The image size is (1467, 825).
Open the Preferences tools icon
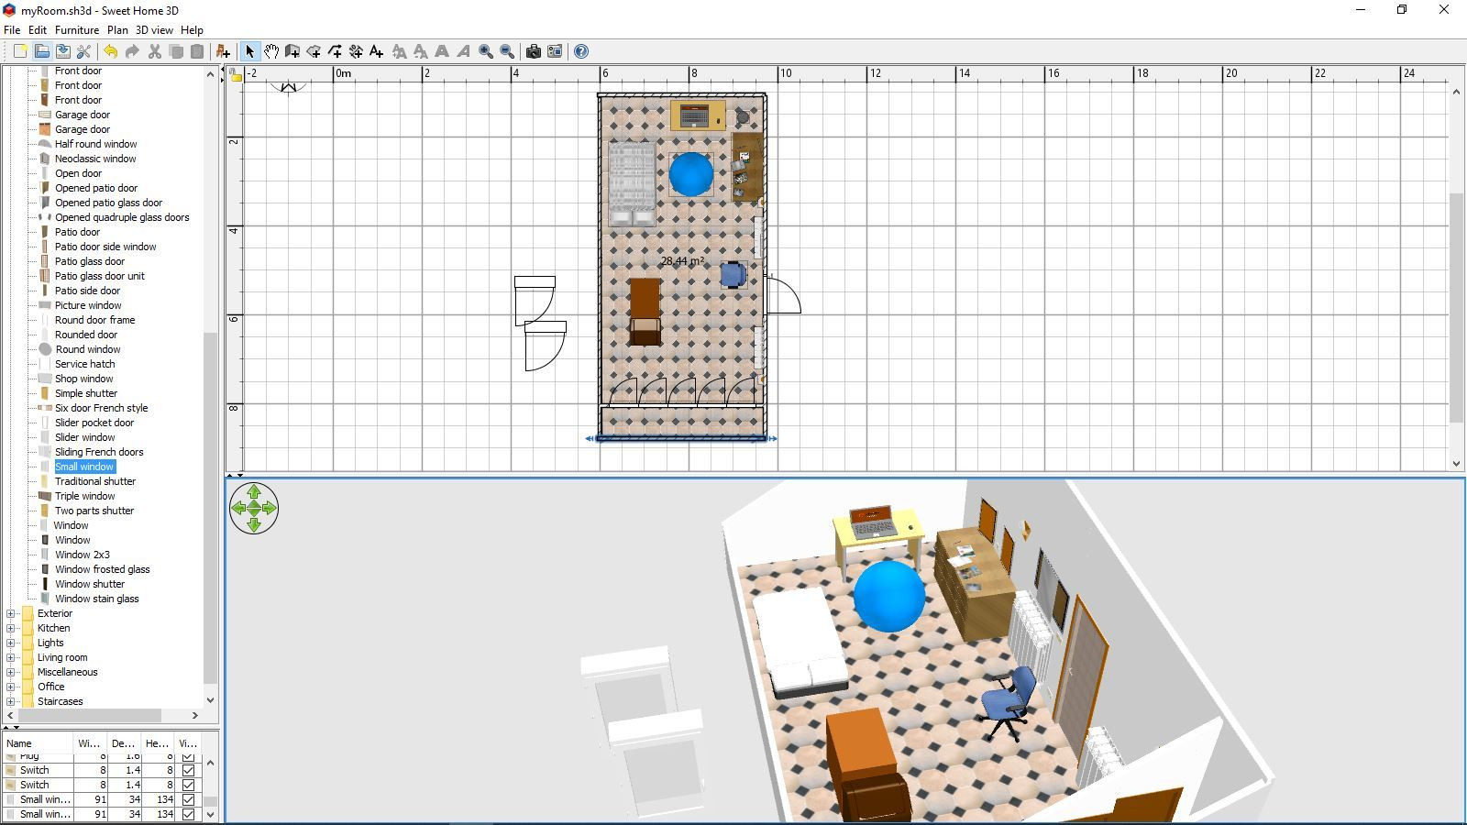coord(83,51)
